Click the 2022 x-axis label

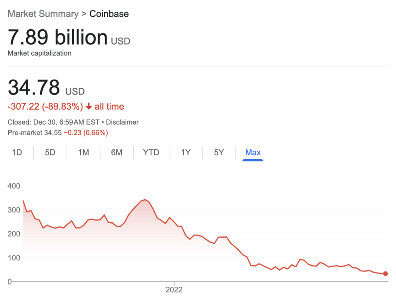174,290
